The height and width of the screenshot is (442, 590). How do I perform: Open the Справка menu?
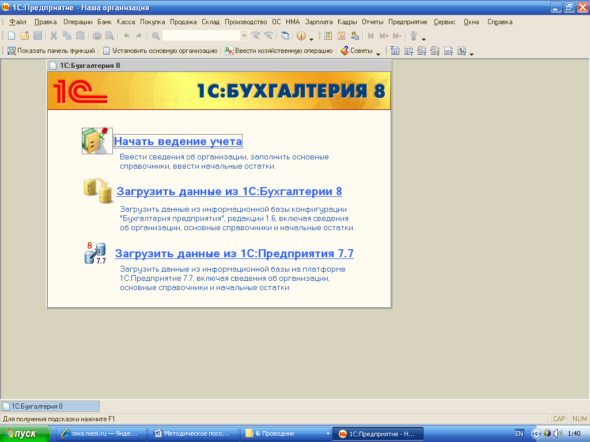pyautogui.click(x=500, y=22)
